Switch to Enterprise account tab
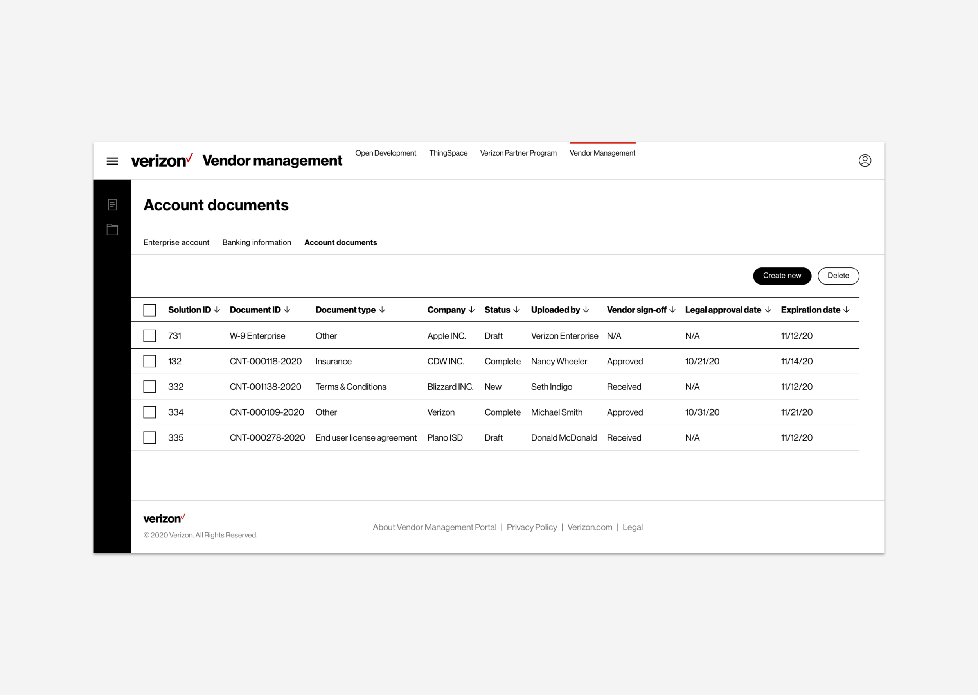 point(176,242)
